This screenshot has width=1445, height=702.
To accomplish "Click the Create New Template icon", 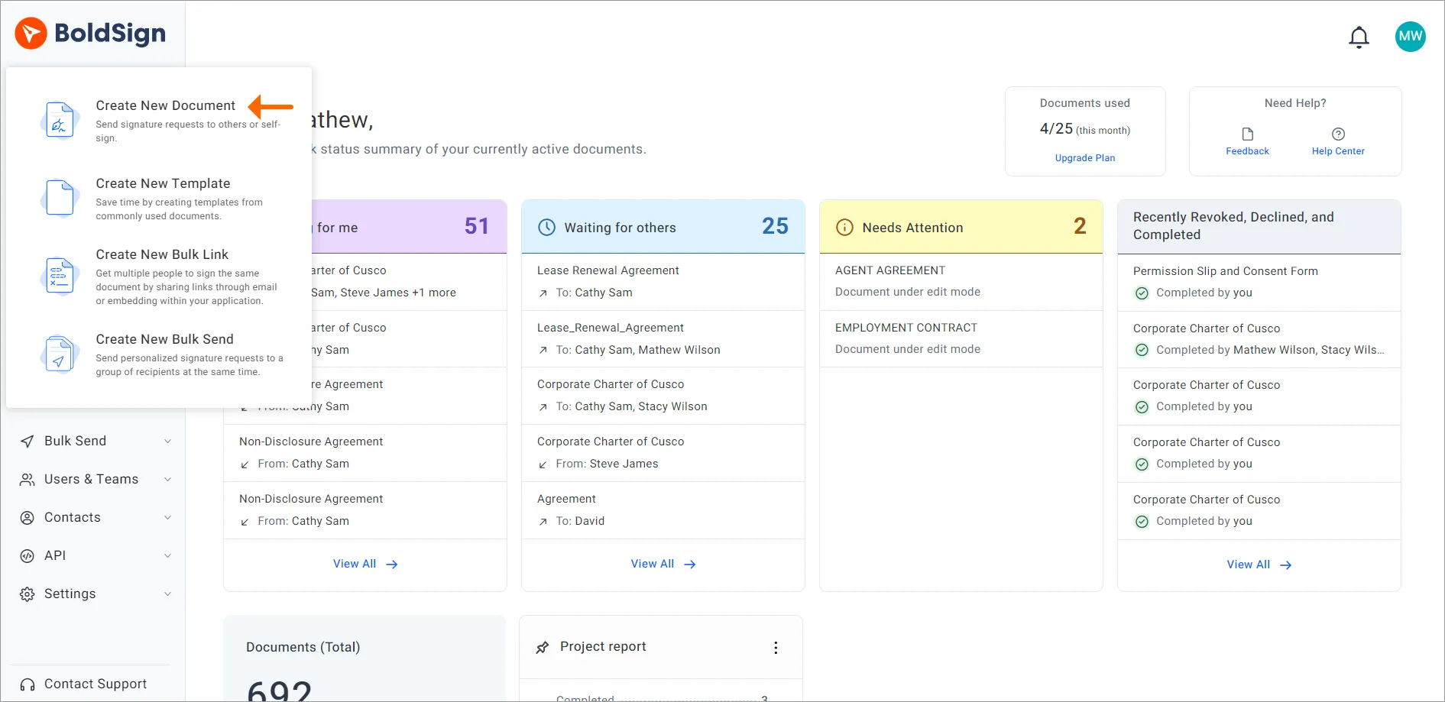I will 60,198.
